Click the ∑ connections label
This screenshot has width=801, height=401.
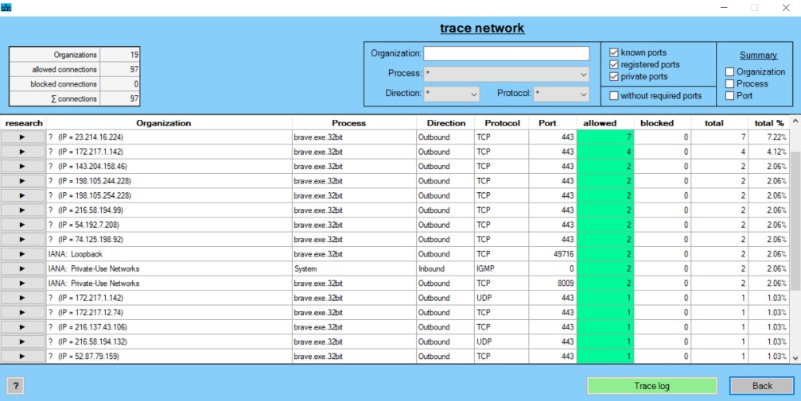tap(73, 99)
